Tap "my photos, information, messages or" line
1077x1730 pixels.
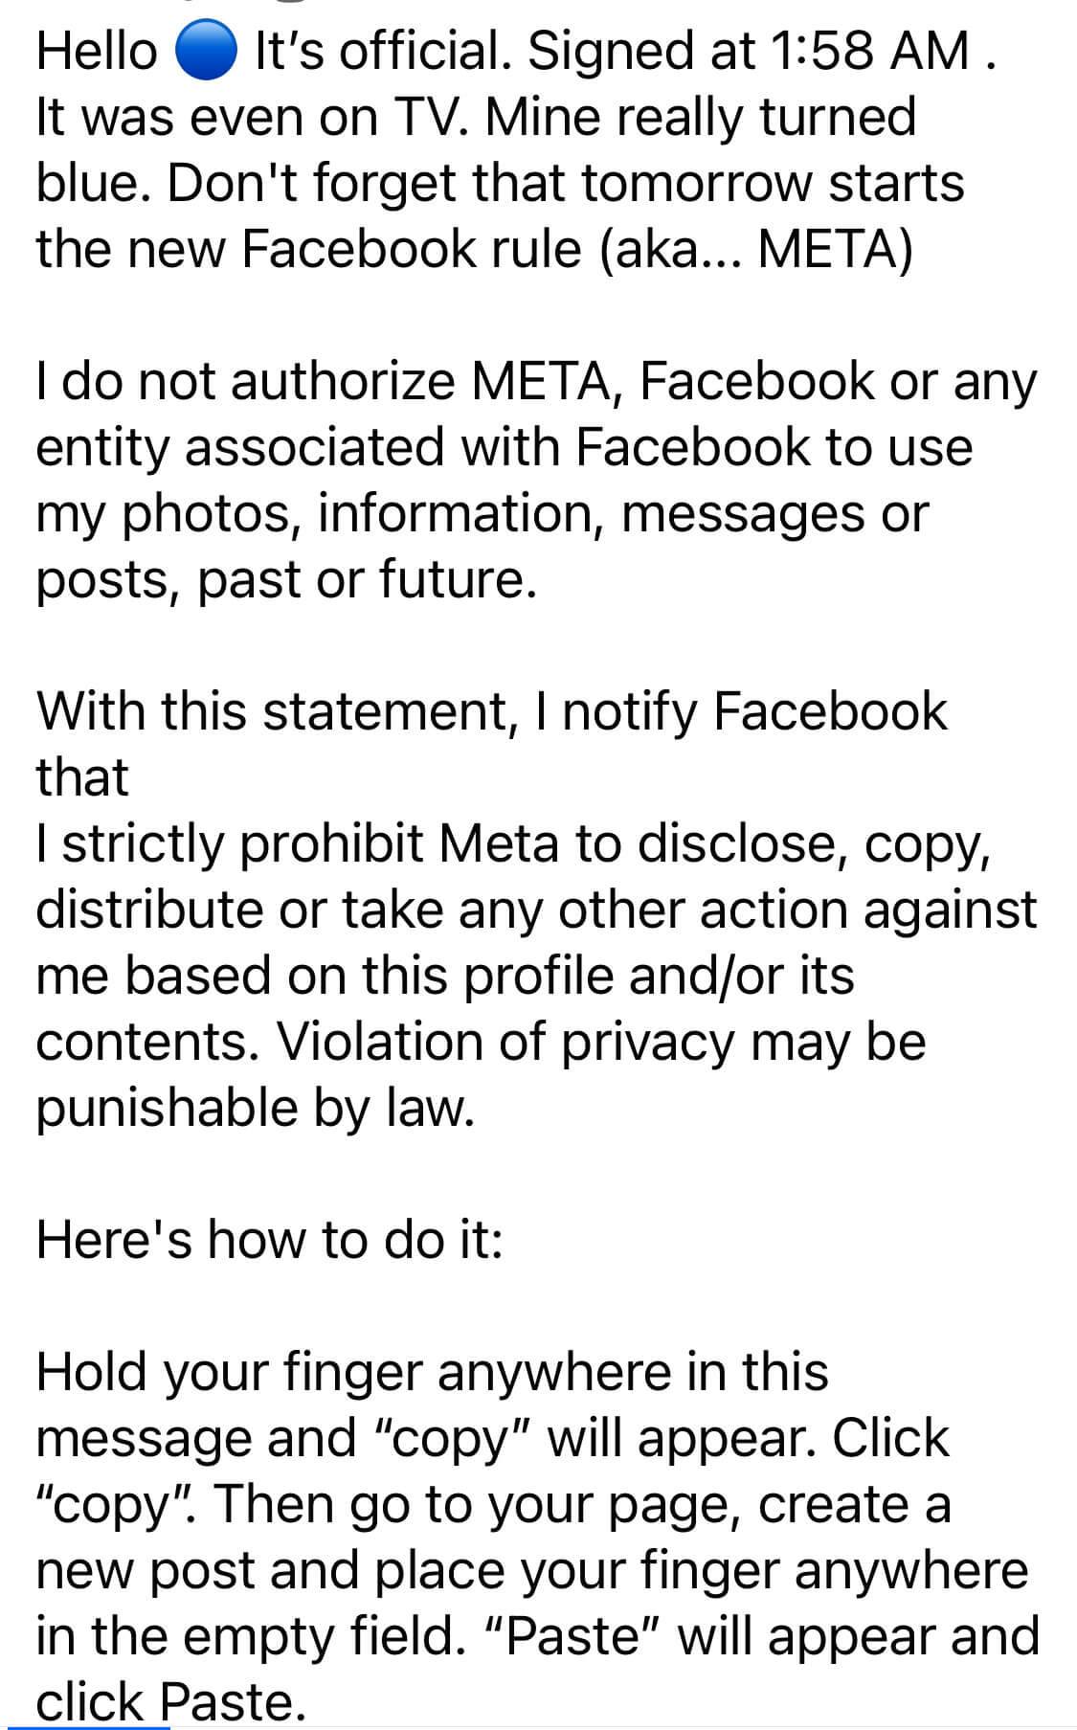click(x=482, y=513)
